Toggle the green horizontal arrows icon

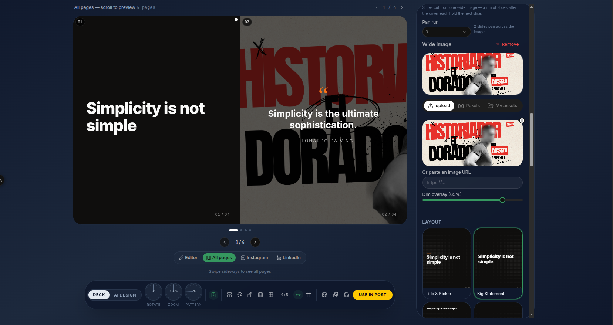pyautogui.click(x=298, y=295)
